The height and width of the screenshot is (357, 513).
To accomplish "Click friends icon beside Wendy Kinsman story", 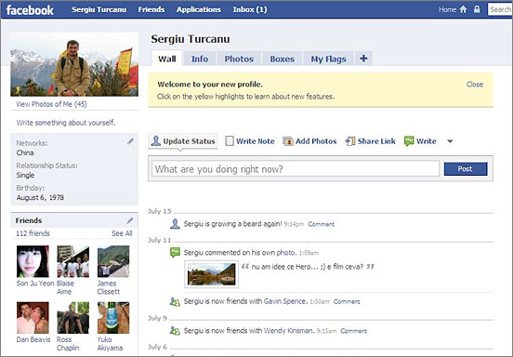I will 175,331.
